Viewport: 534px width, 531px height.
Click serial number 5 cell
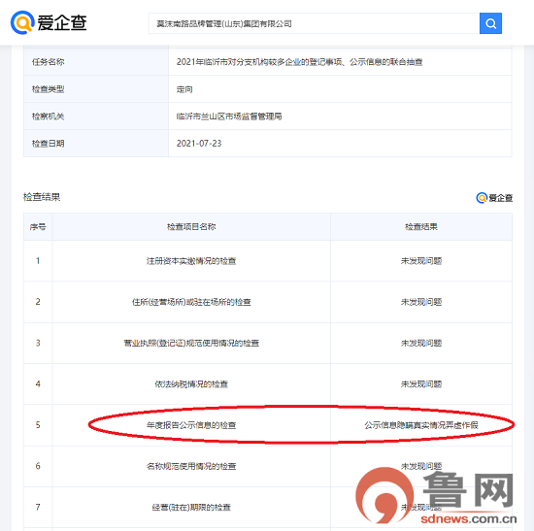[x=38, y=425]
